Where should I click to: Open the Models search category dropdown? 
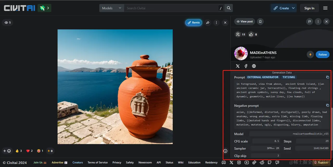112,8
